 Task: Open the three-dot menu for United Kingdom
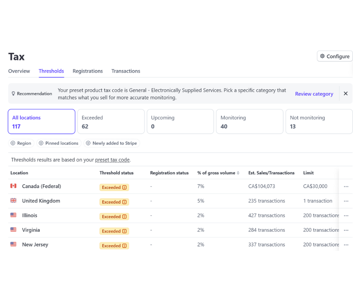coord(346,201)
